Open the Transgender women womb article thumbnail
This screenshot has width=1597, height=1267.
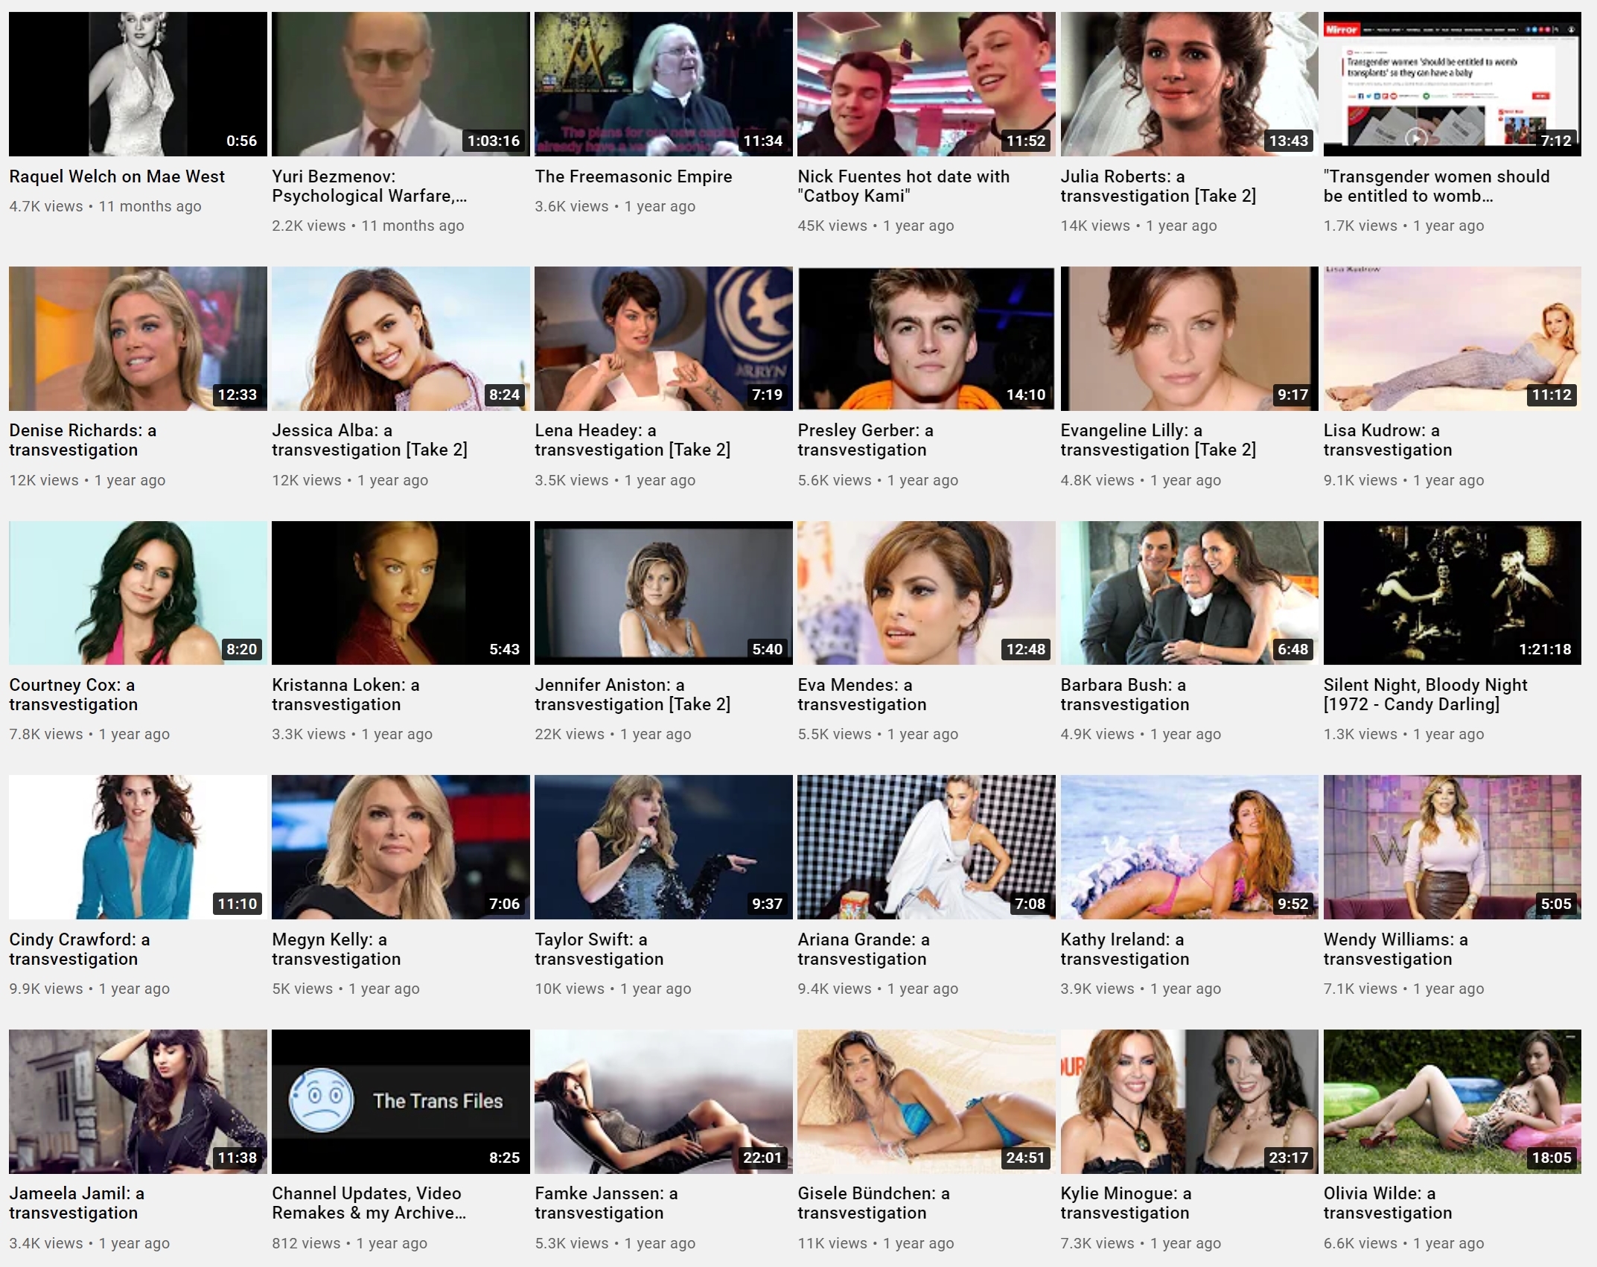(x=1452, y=84)
